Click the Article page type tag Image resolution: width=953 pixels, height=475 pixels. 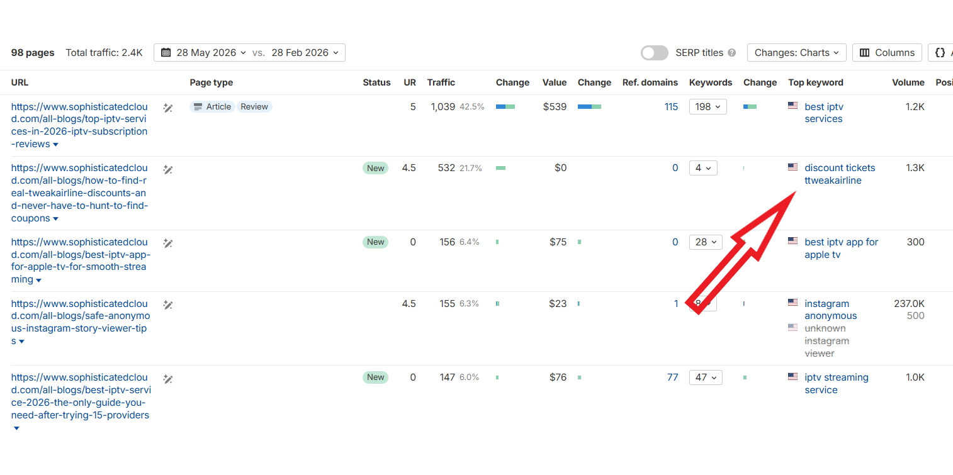point(212,107)
